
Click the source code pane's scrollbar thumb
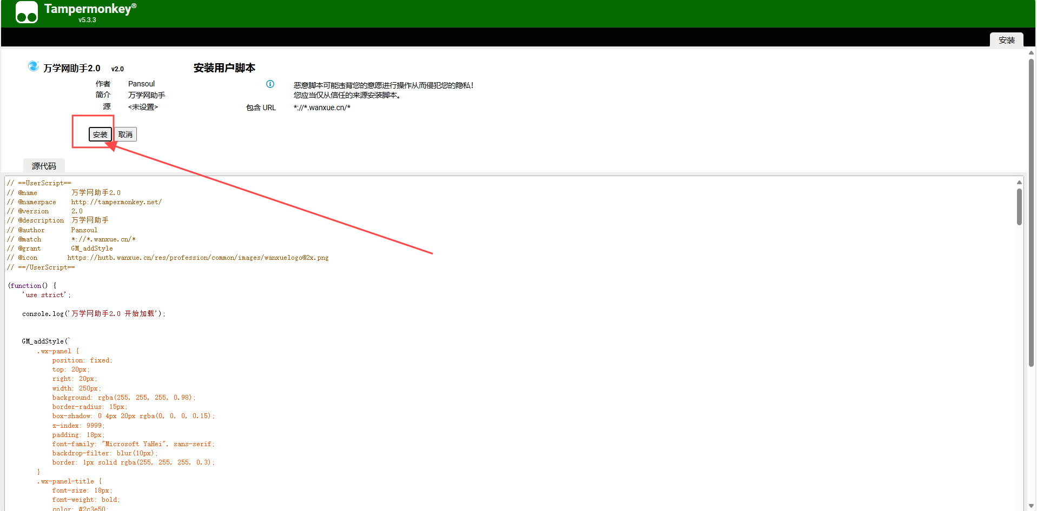(x=1019, y=206)
